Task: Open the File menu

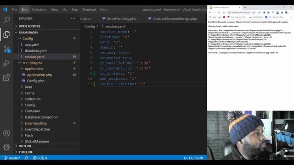Action: 14,10
